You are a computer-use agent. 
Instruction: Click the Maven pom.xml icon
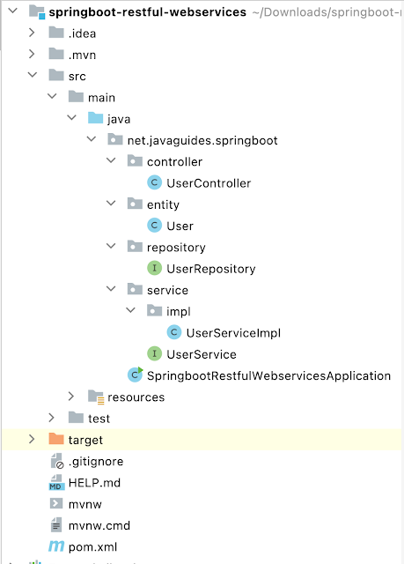[56, 546]
